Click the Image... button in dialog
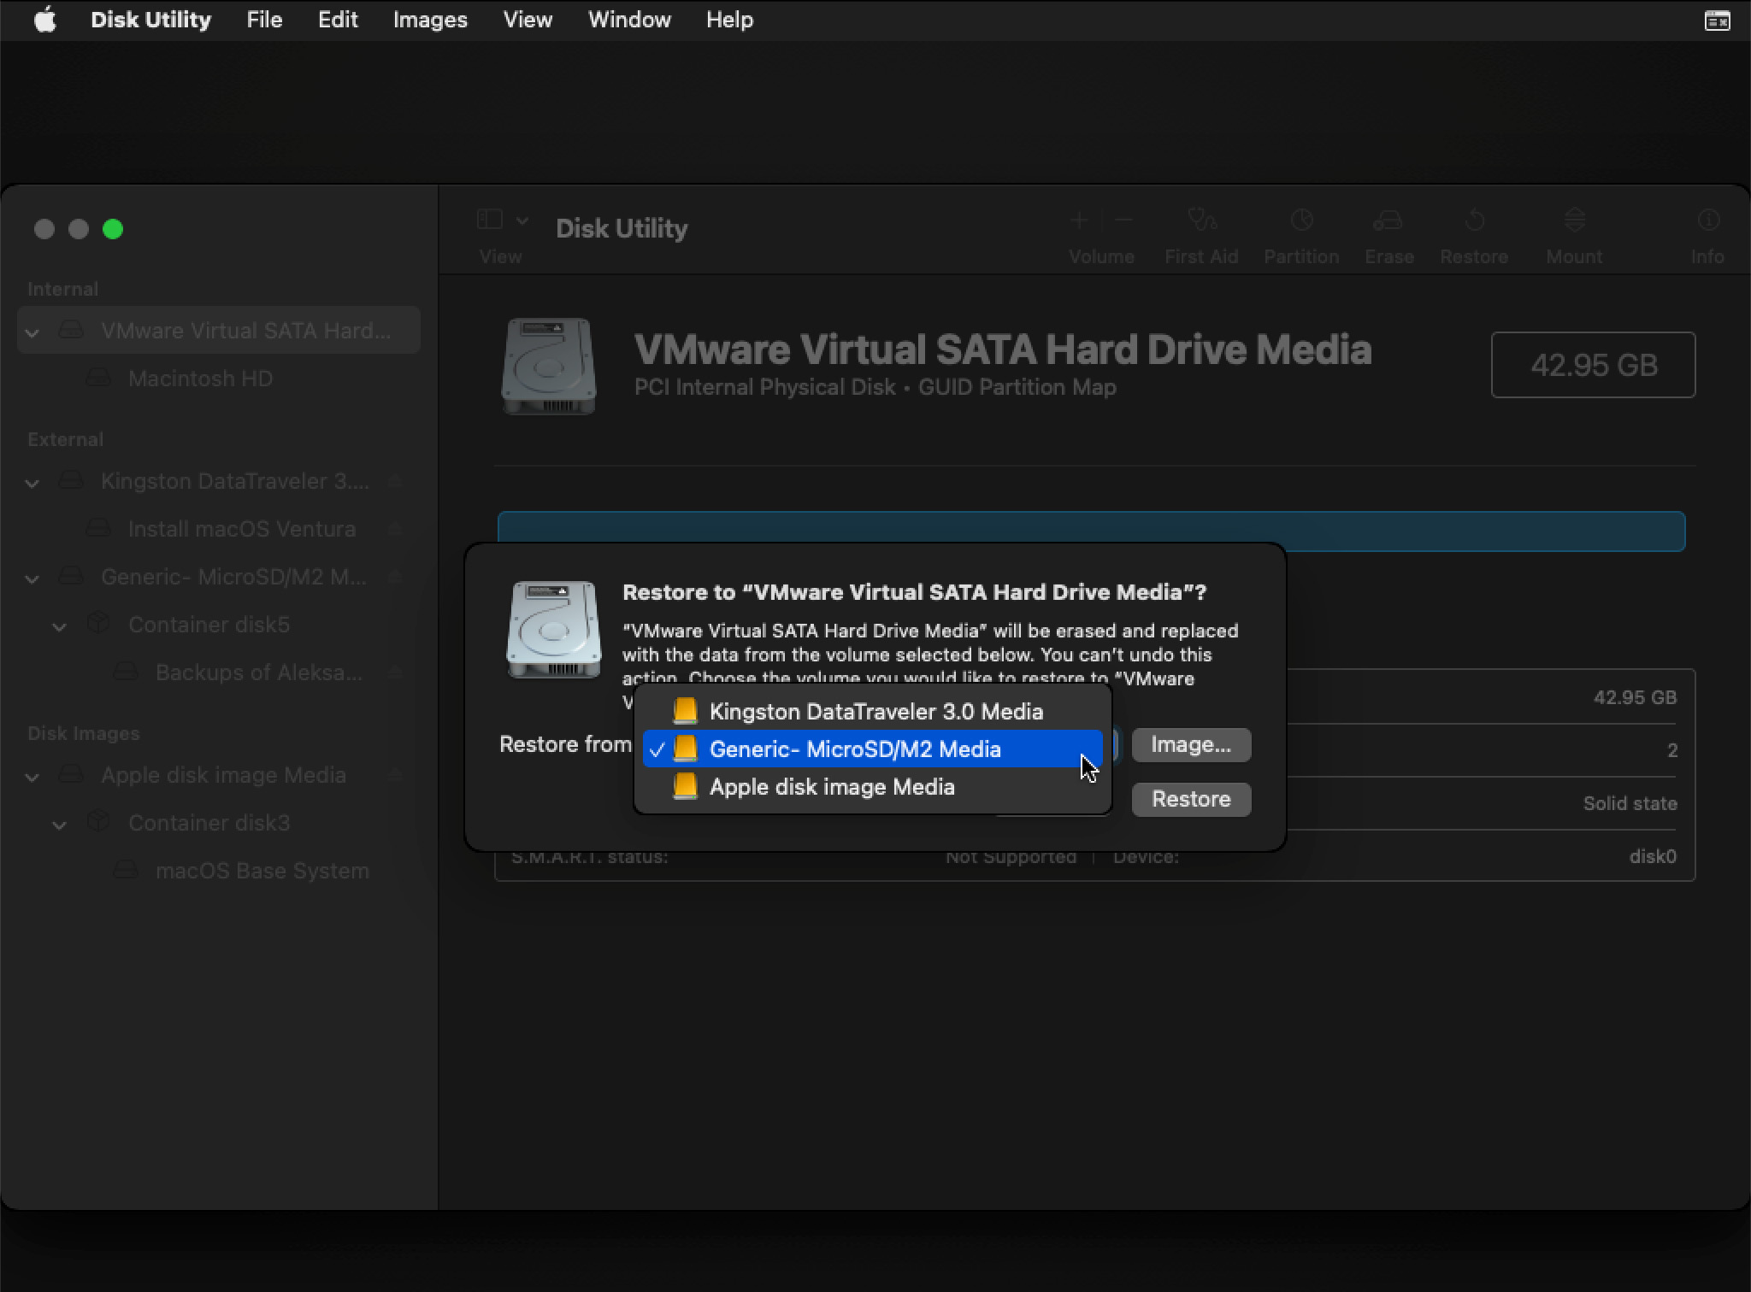Screen dimensions: 1751x1292 [x=1189, y=743]
